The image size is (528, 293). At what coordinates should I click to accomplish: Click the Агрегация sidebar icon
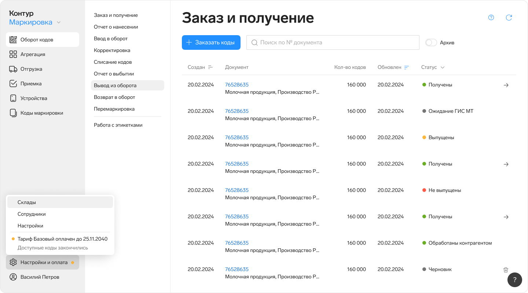pyautogui.click(x=13, y=54)
